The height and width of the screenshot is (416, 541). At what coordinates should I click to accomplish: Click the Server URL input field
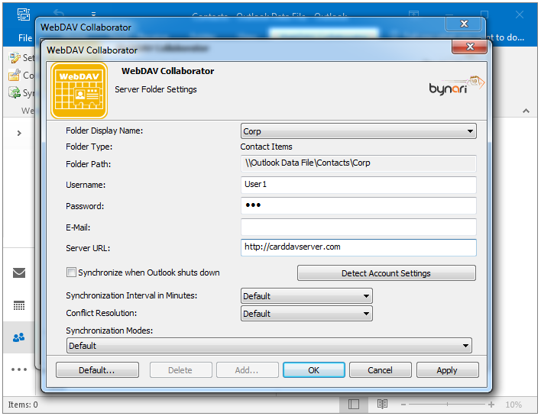(358, 247)
